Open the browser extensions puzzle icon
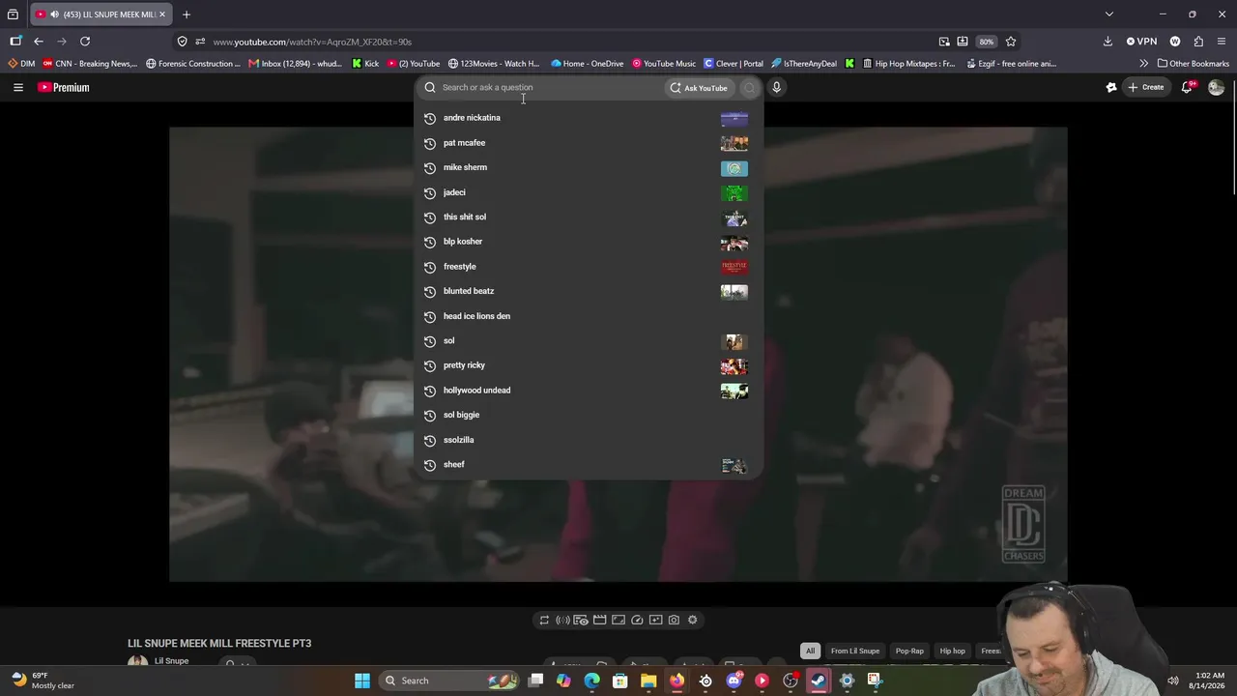 pyautogui.click(x=1198, y=42)
